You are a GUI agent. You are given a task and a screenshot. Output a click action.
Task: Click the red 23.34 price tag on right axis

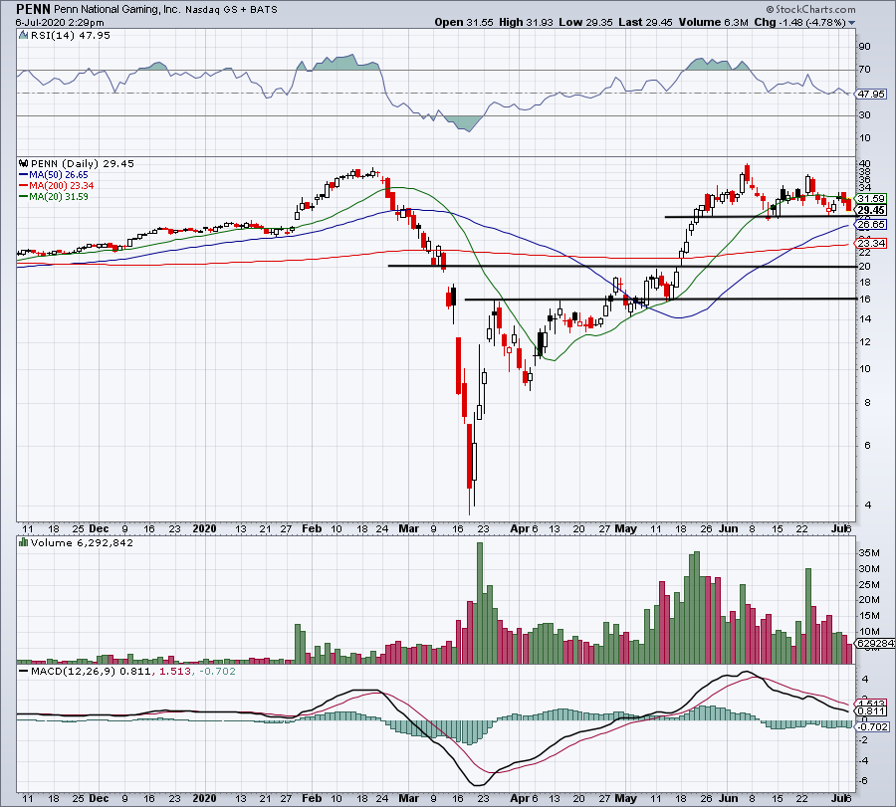871,244
